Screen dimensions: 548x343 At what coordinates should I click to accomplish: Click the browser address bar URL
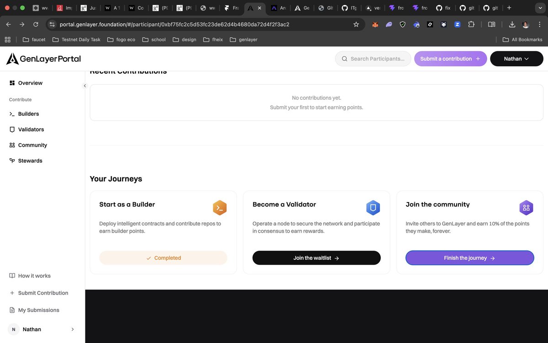tap(174, 24)
